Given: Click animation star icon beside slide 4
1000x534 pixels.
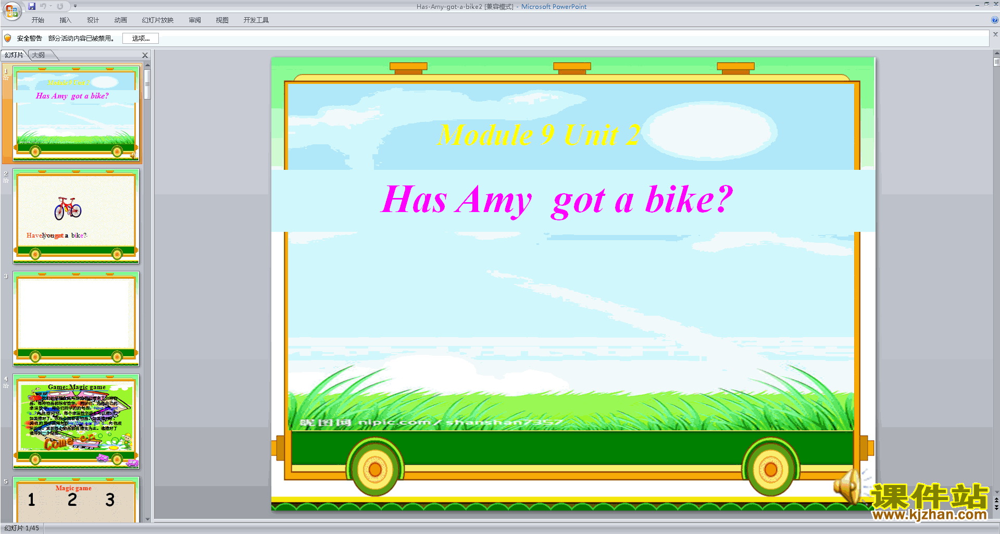Looking at the screenshot, I should 6,386.
